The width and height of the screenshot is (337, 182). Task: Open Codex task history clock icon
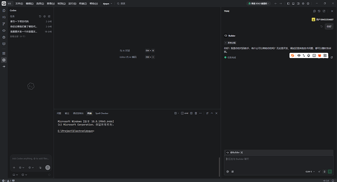click(x=40, y=16)
